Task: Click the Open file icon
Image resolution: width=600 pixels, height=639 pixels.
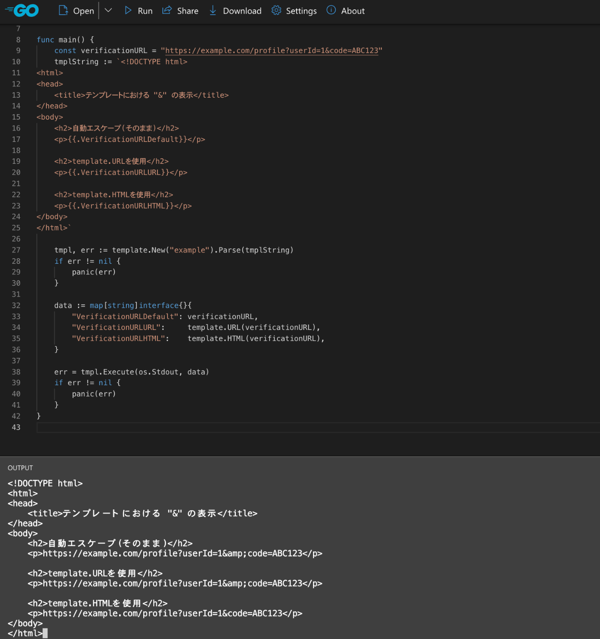Action: [63, 10]
